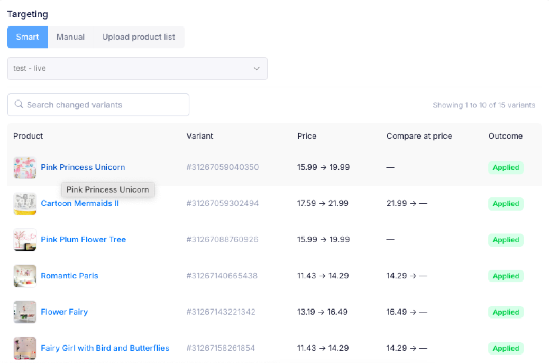549x363 pixels.
Task: Click the Flower Fairy thumbnail image
Action: [25, 312]
